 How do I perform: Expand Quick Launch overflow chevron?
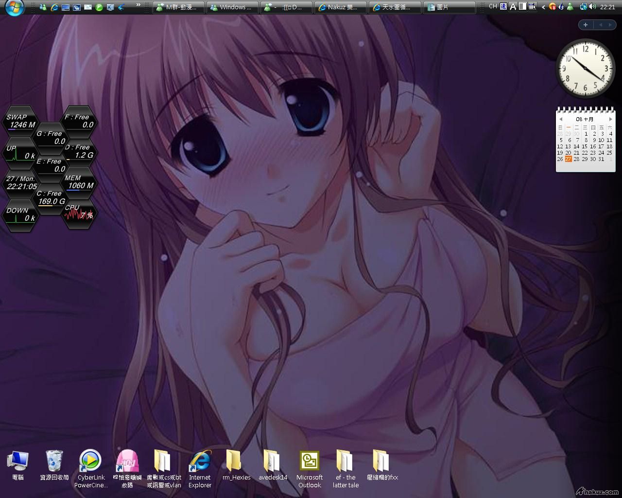click(x=138, y=5)
